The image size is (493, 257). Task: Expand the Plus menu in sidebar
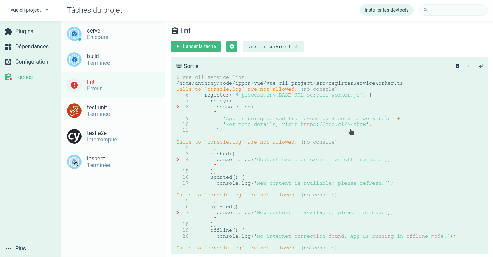tap(16, 248)
